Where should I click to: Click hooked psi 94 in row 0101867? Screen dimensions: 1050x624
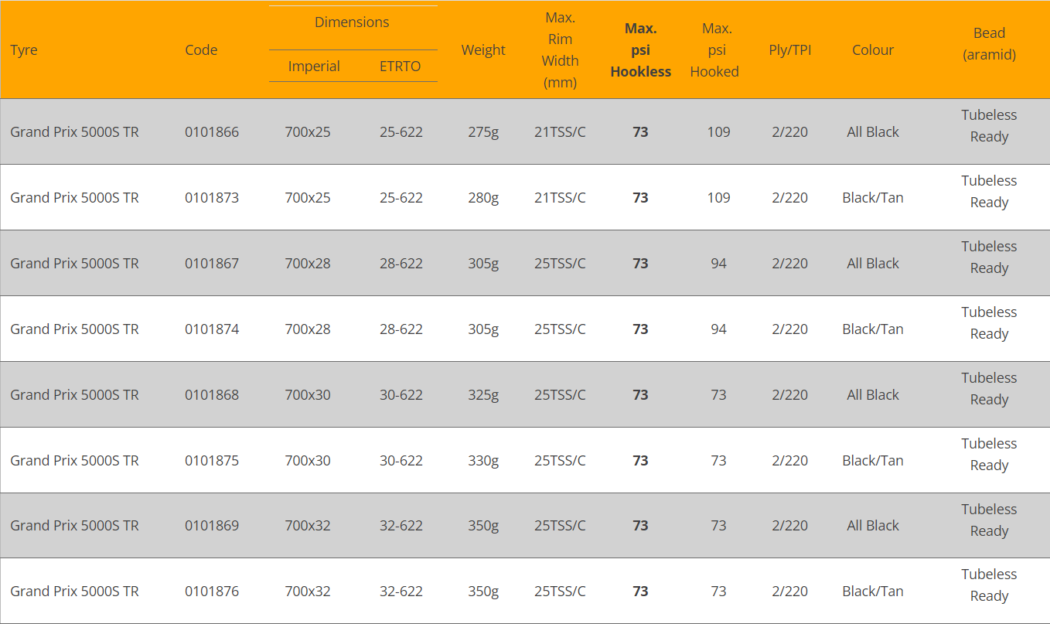point(719,264)
